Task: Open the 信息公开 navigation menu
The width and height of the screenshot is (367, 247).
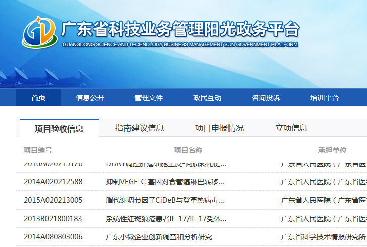Action: [x=90, y=98]
